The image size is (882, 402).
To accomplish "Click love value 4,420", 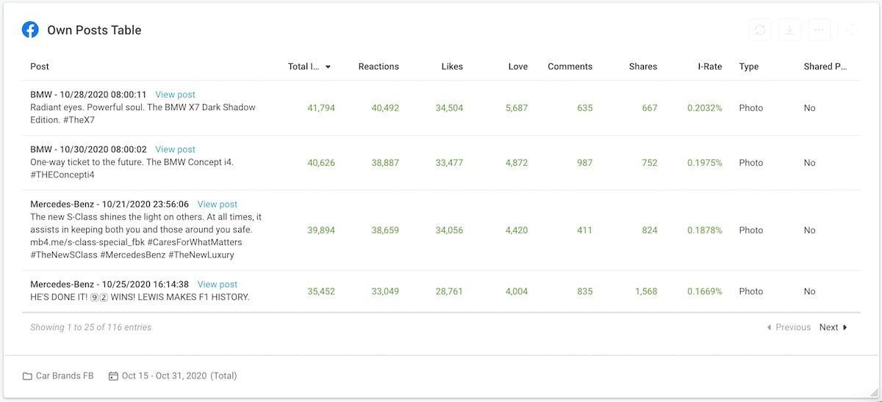I will [x=517, y=230].
